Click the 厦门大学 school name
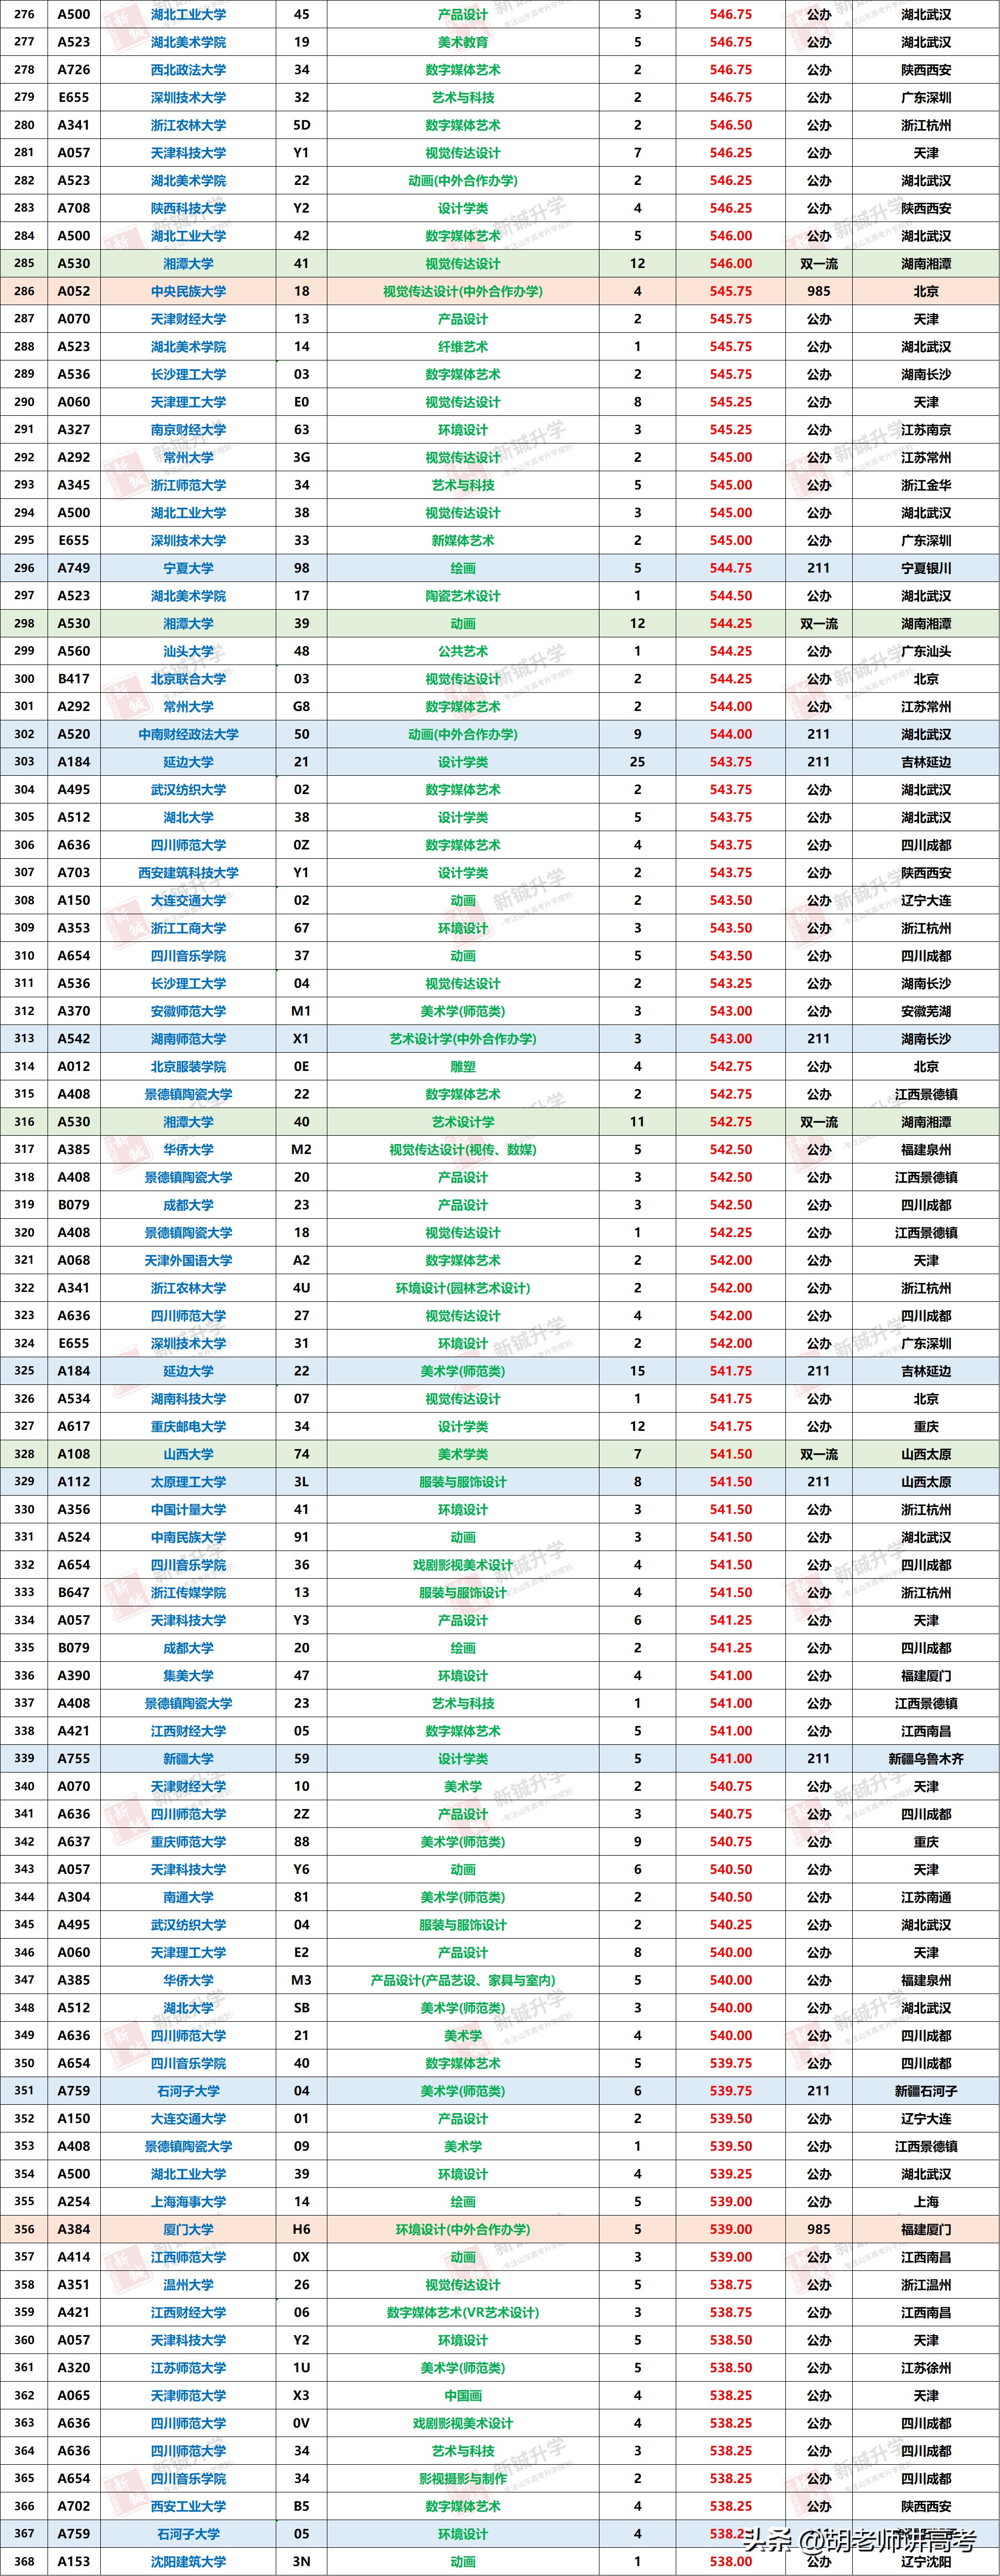 [x=188, y=2229]
